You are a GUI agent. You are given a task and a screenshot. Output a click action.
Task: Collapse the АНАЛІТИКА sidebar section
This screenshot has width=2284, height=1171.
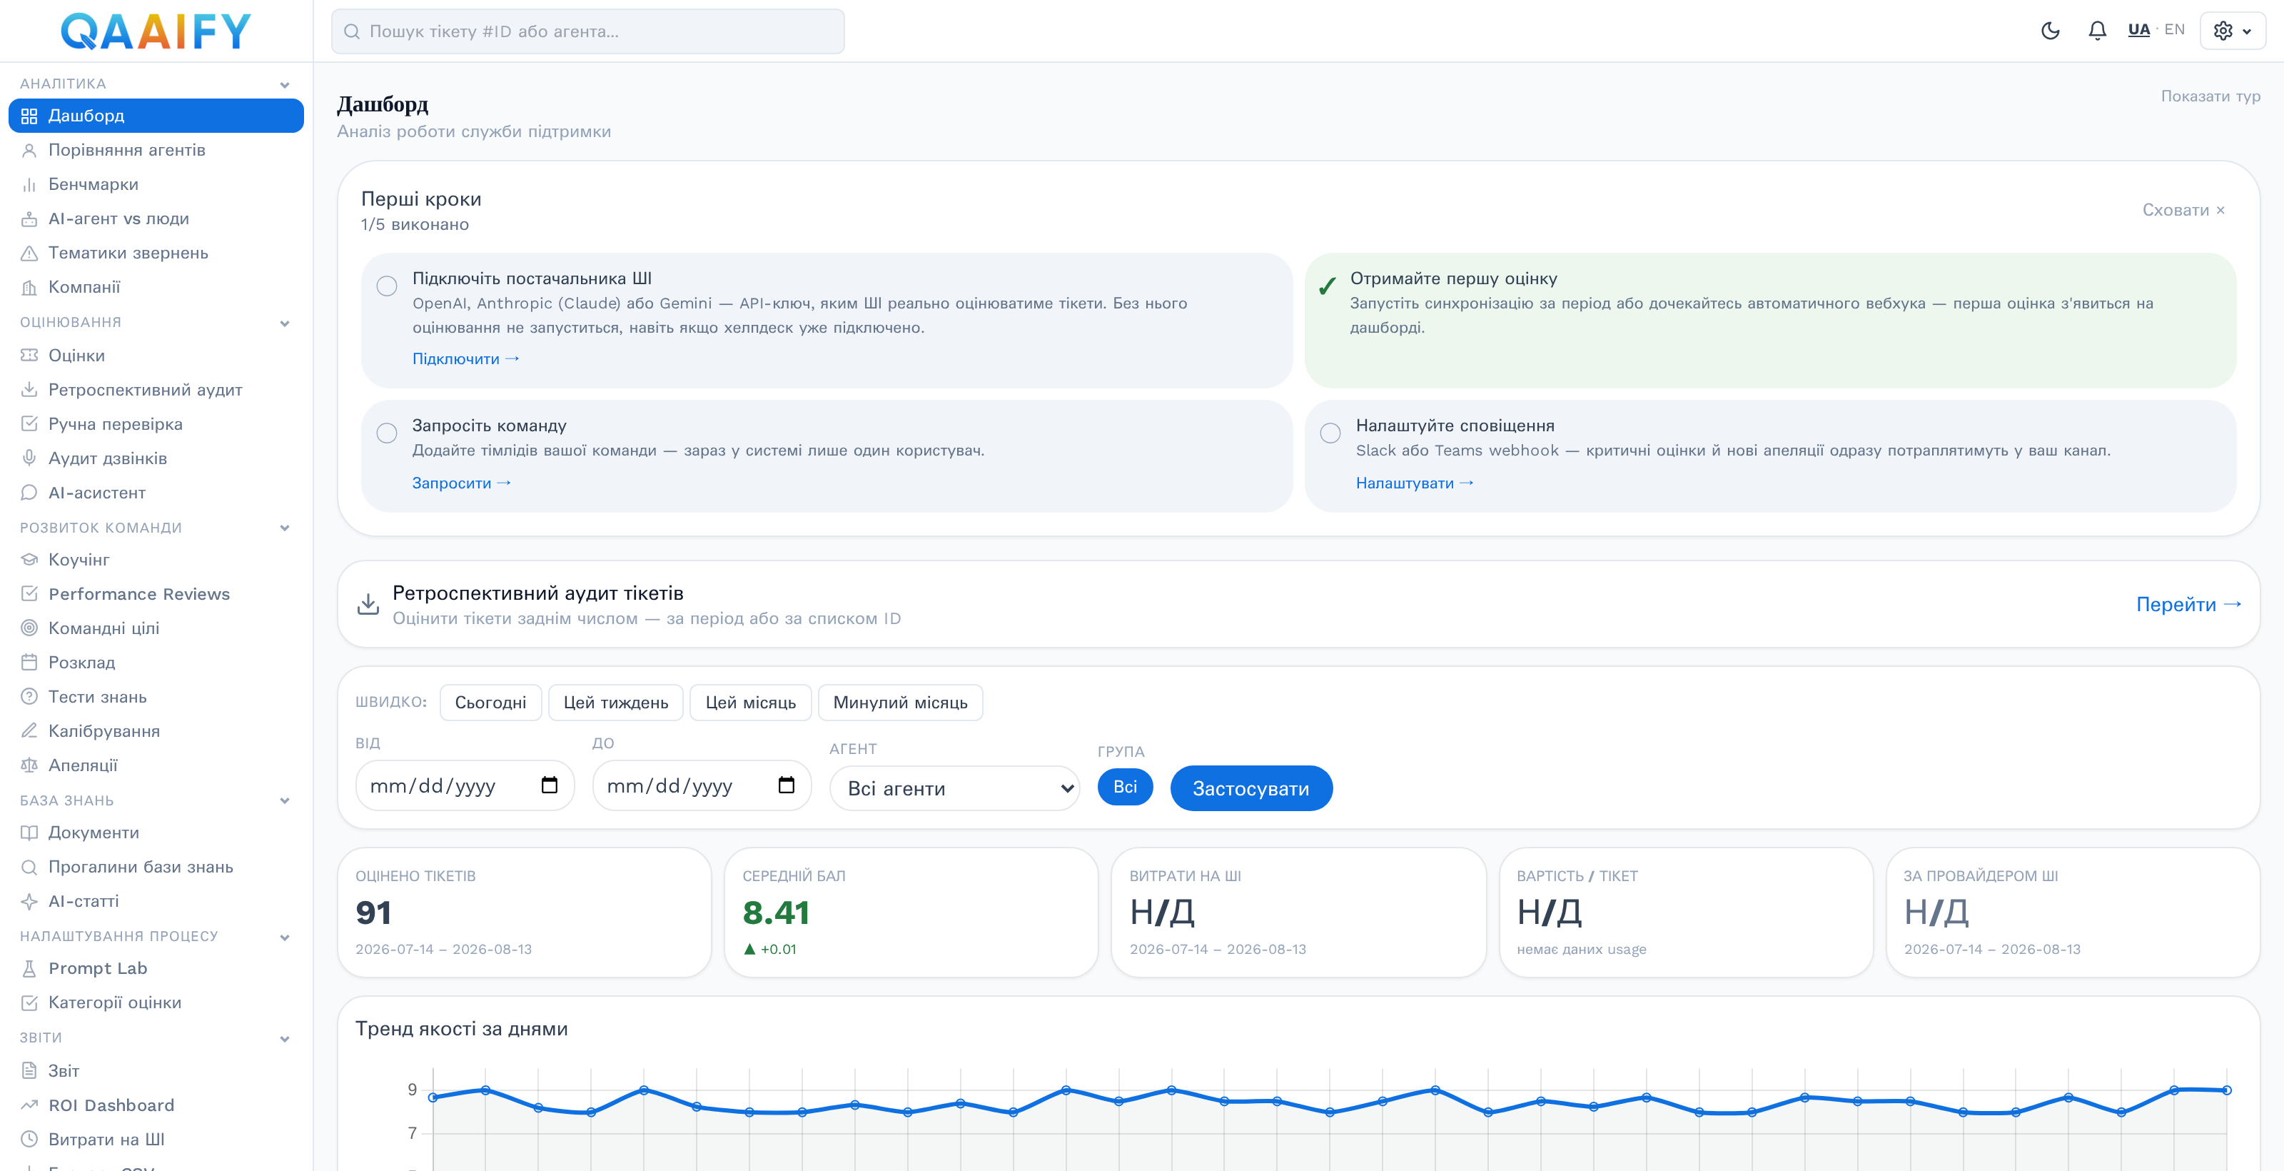click(285, 85)
